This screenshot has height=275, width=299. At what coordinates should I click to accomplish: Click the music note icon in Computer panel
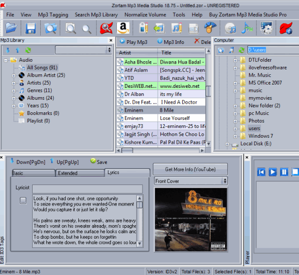(231, 50)
